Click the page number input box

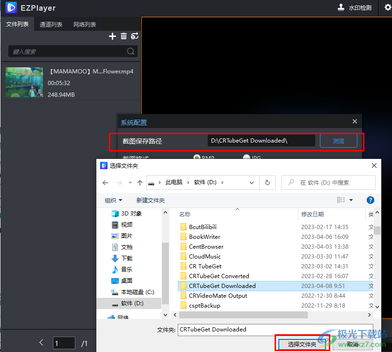click(64, 343)
